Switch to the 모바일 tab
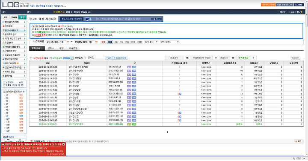This screenshot has width=308, height=161. [x=14, y=17]
